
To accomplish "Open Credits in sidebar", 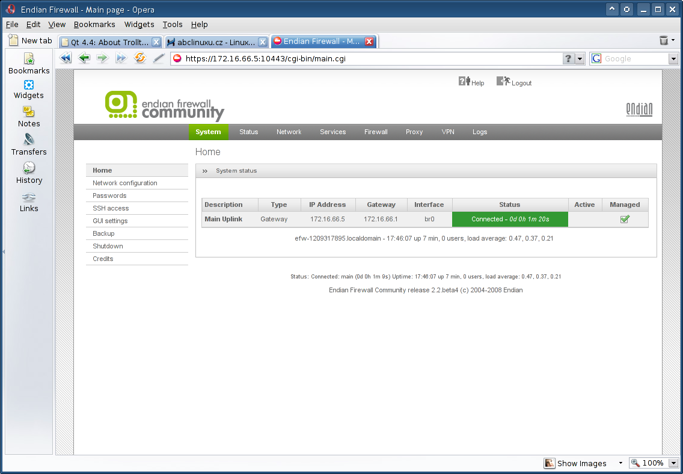I will 136,259.
